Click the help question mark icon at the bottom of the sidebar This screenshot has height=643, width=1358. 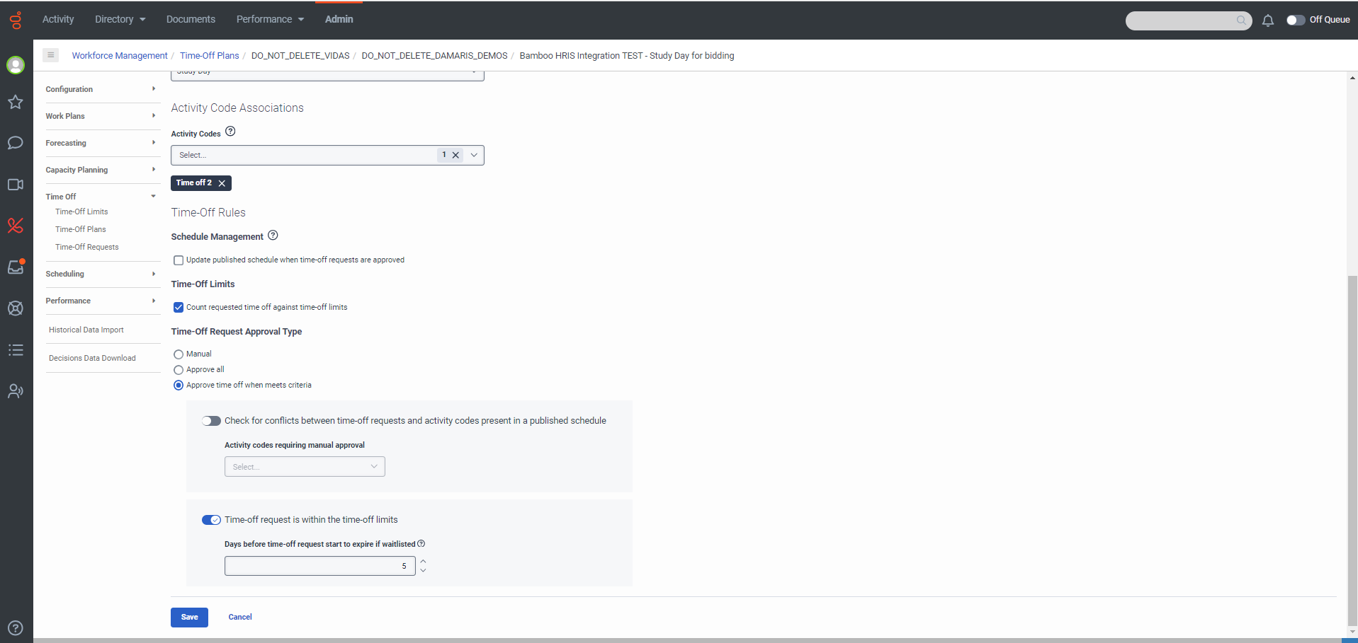(x=16, y=628)
